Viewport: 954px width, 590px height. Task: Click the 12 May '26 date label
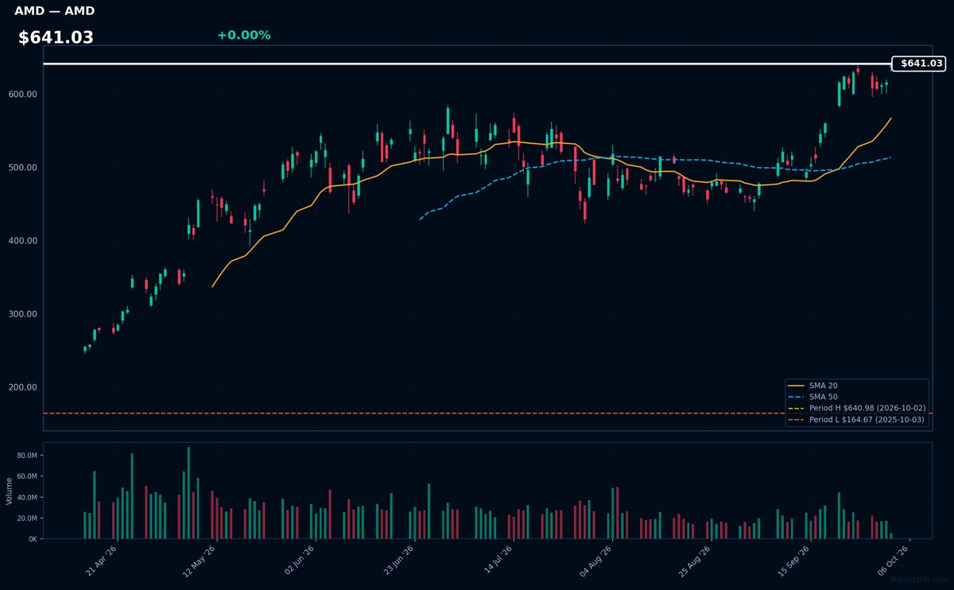pyautogui.click(x=200, y=561)
